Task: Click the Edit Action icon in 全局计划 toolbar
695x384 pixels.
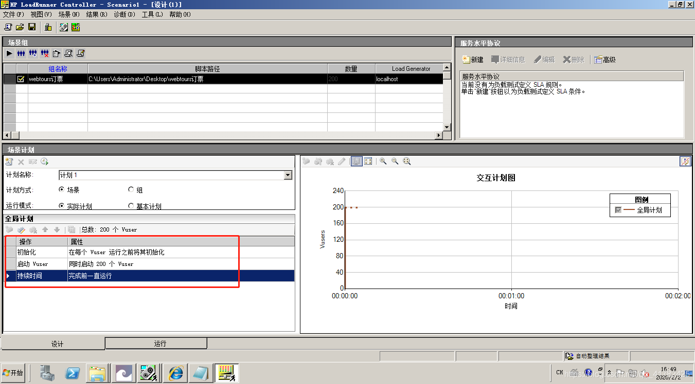Action: [x=21, y=229]
